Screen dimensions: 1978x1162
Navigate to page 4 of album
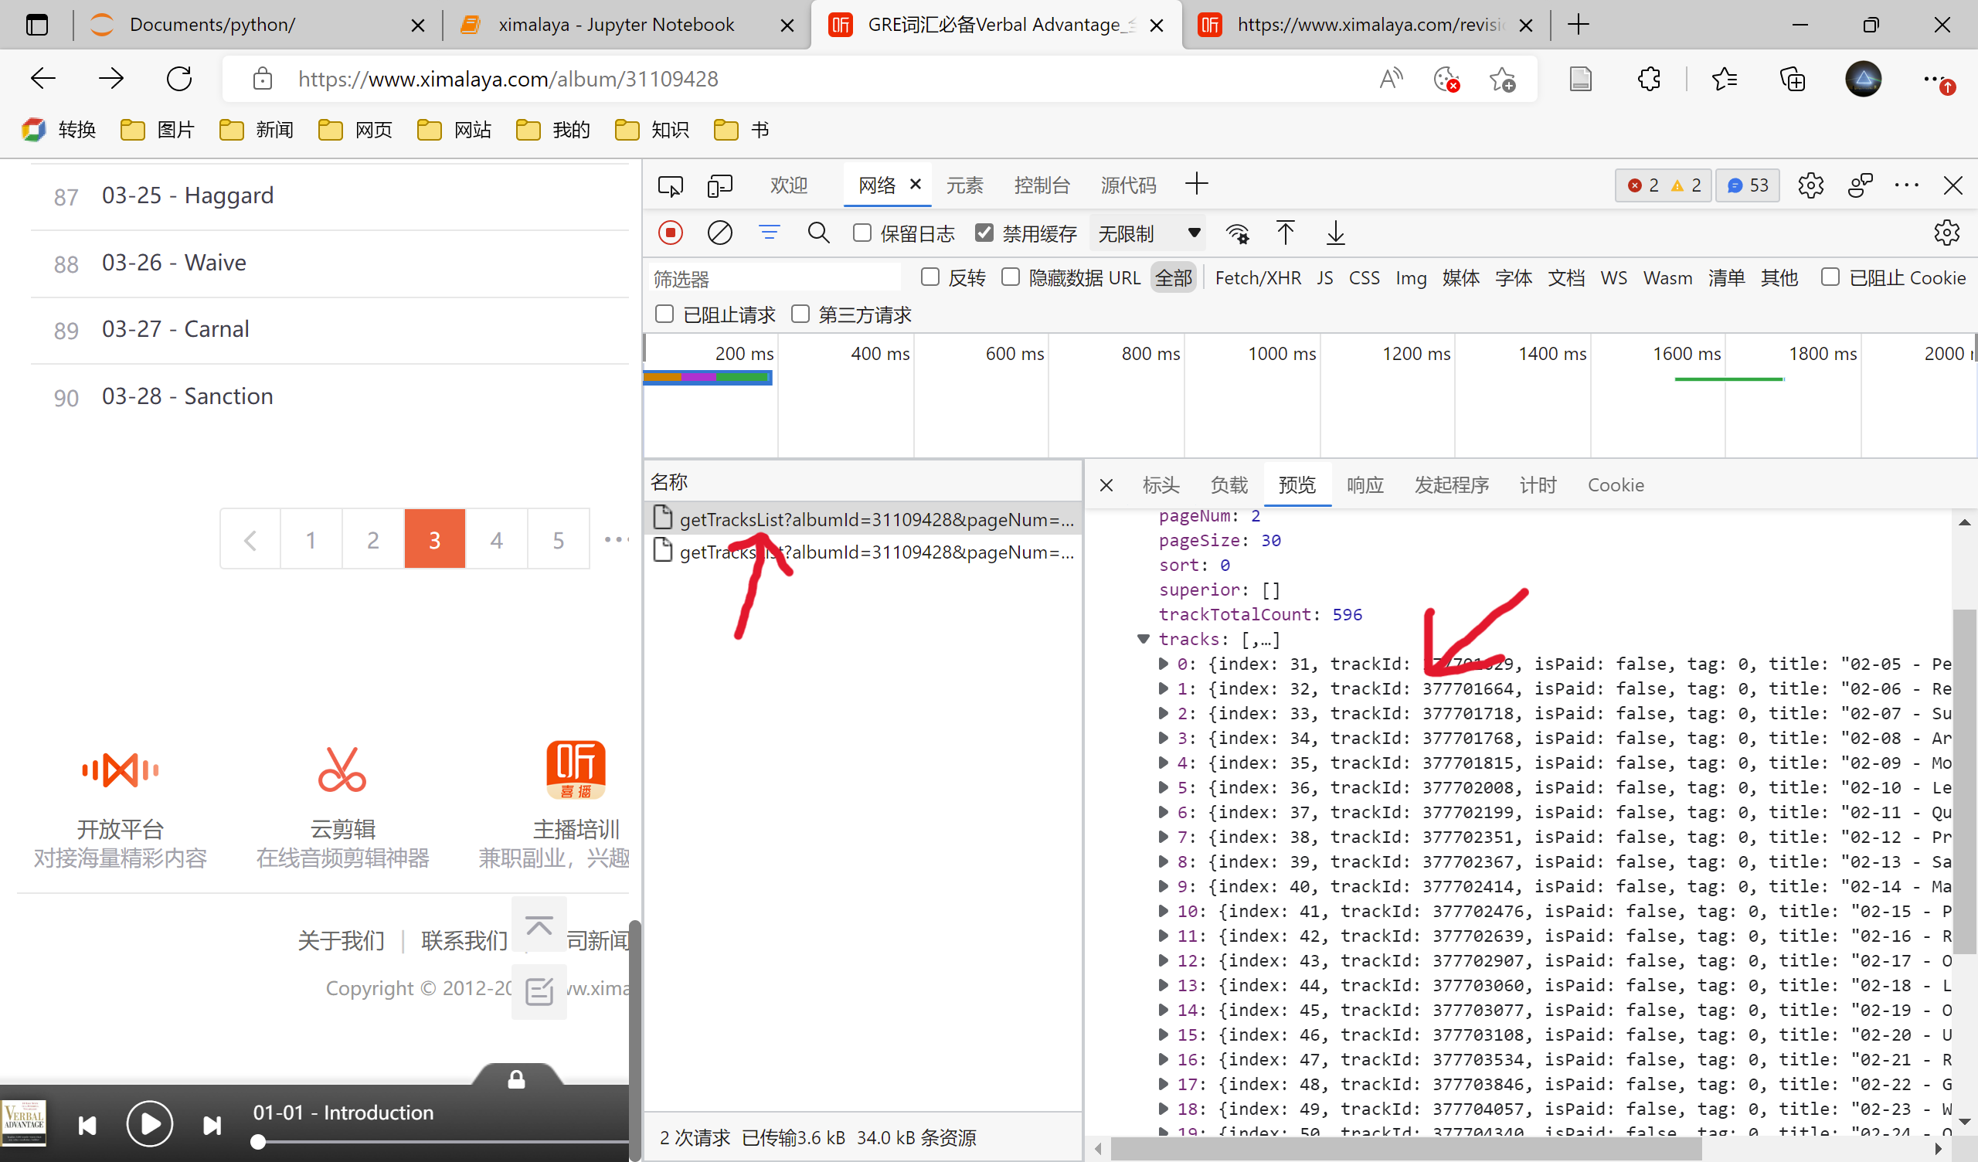[497, 541]
